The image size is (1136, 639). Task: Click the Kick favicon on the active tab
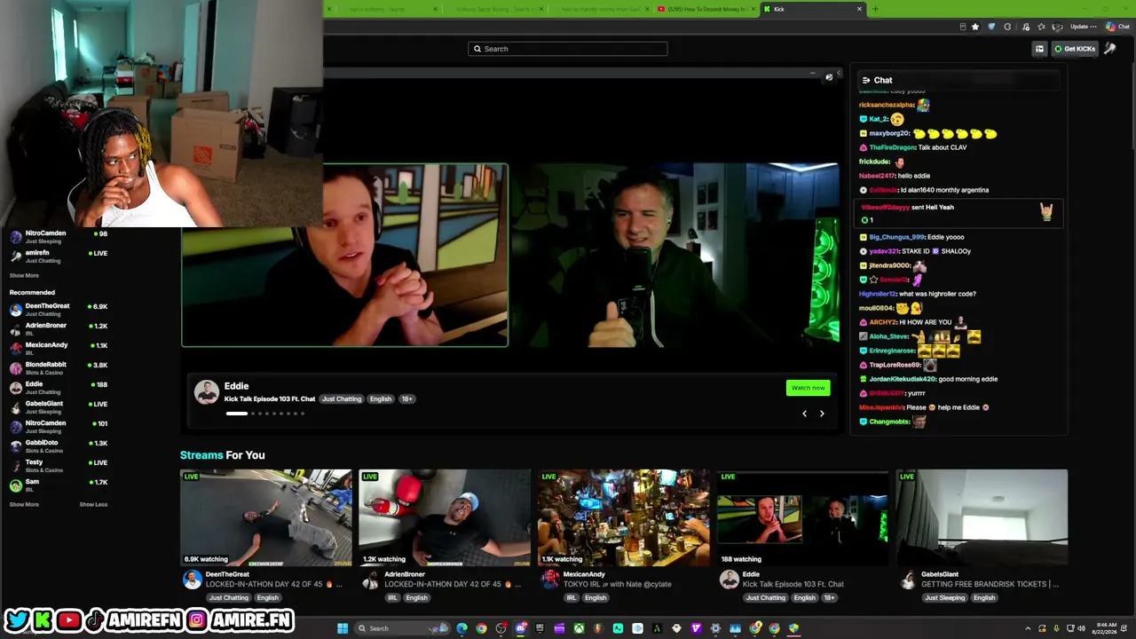click(766, 9)
